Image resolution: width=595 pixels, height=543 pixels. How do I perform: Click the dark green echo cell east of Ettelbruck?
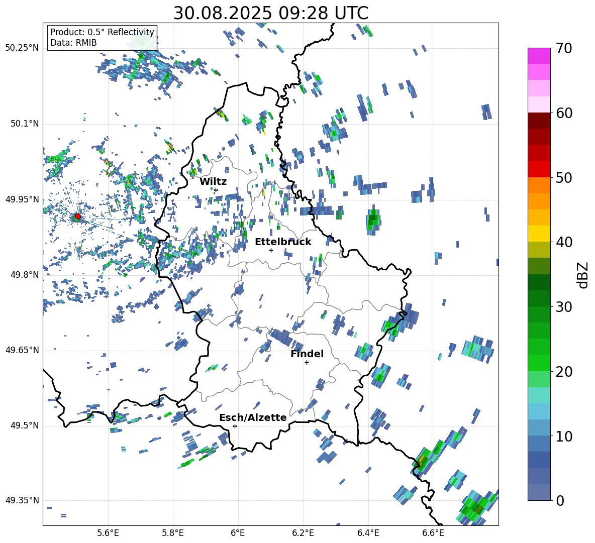coord(373,220)
